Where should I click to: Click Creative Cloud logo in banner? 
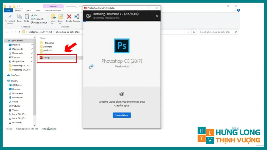tap(88, 16)
